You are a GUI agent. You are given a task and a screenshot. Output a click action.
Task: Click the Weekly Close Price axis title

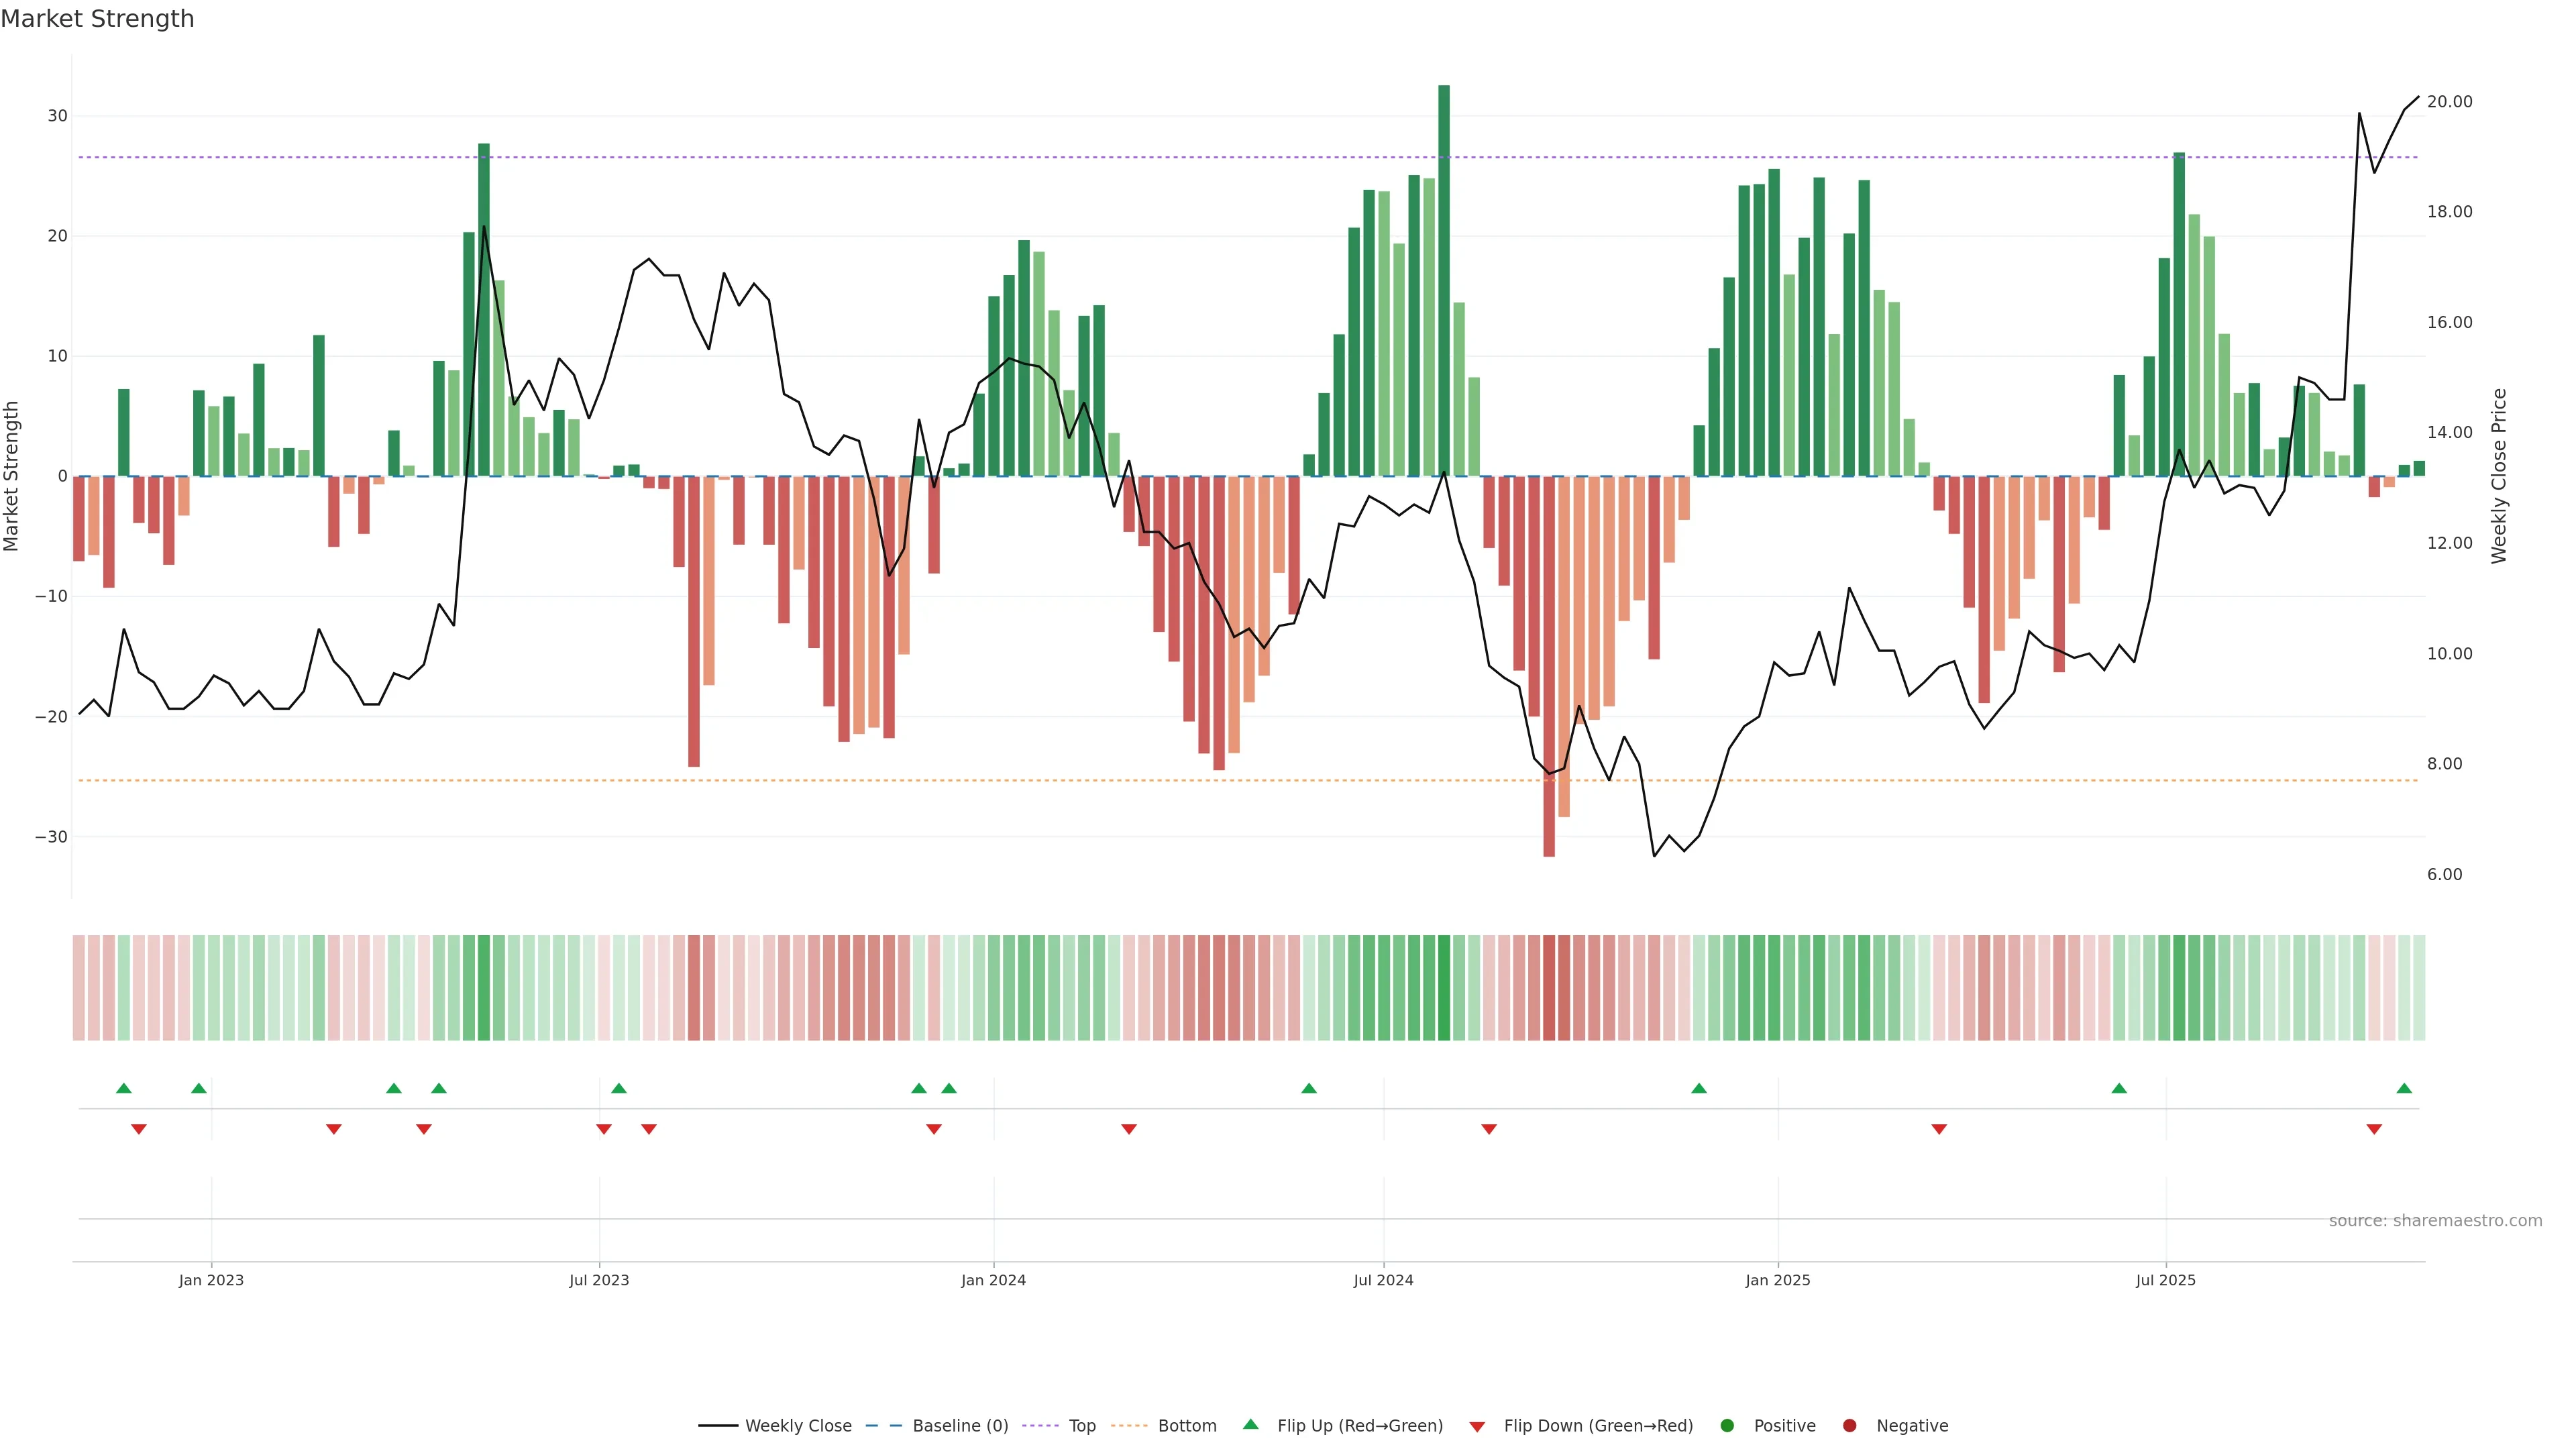2499,476
